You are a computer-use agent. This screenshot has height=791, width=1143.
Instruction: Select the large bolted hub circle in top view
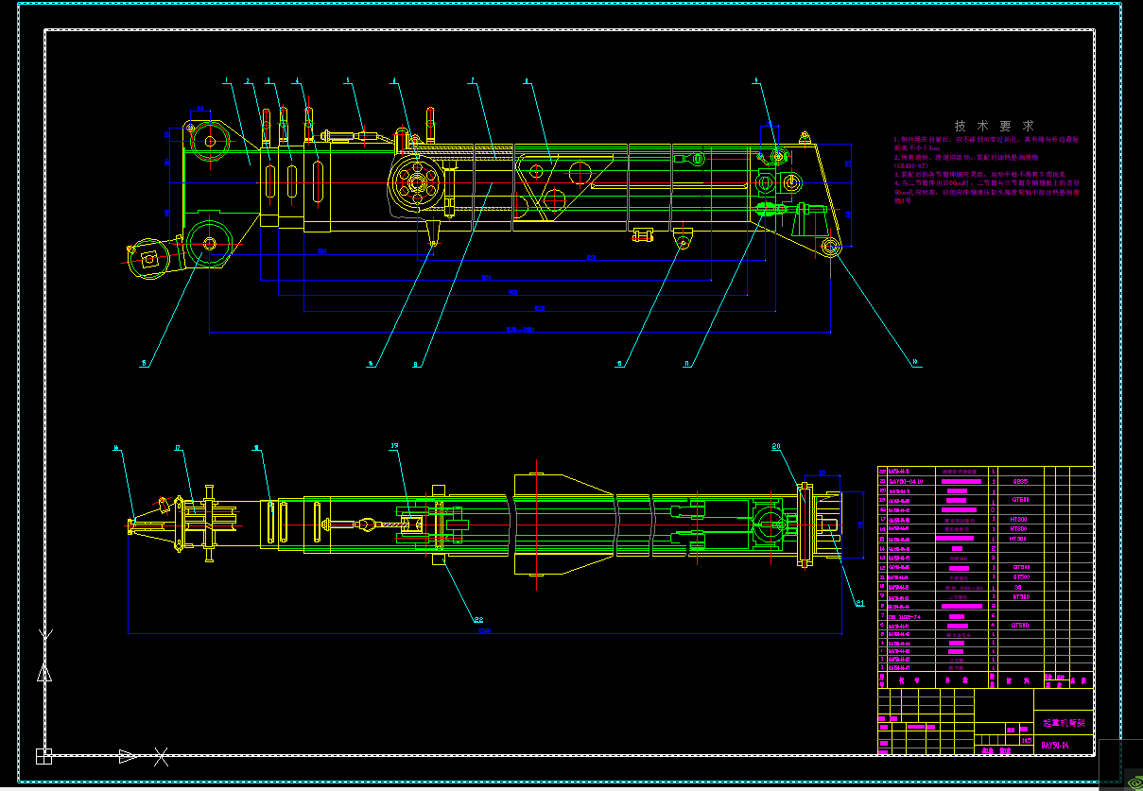[x=415, y=181]
